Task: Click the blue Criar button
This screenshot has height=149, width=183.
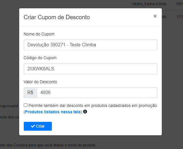Action: [38, 126]
